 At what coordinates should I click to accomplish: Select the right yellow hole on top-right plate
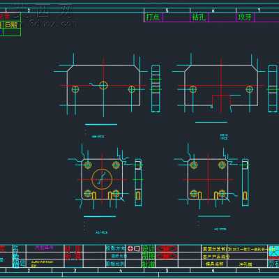coord(249,89)
